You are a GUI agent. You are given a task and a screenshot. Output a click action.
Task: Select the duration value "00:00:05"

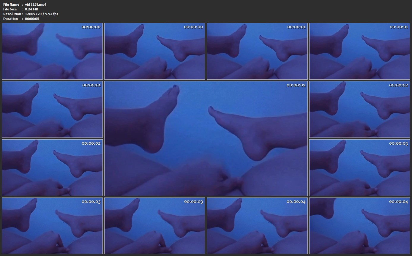pyautogui.click(x=32, y=19)
